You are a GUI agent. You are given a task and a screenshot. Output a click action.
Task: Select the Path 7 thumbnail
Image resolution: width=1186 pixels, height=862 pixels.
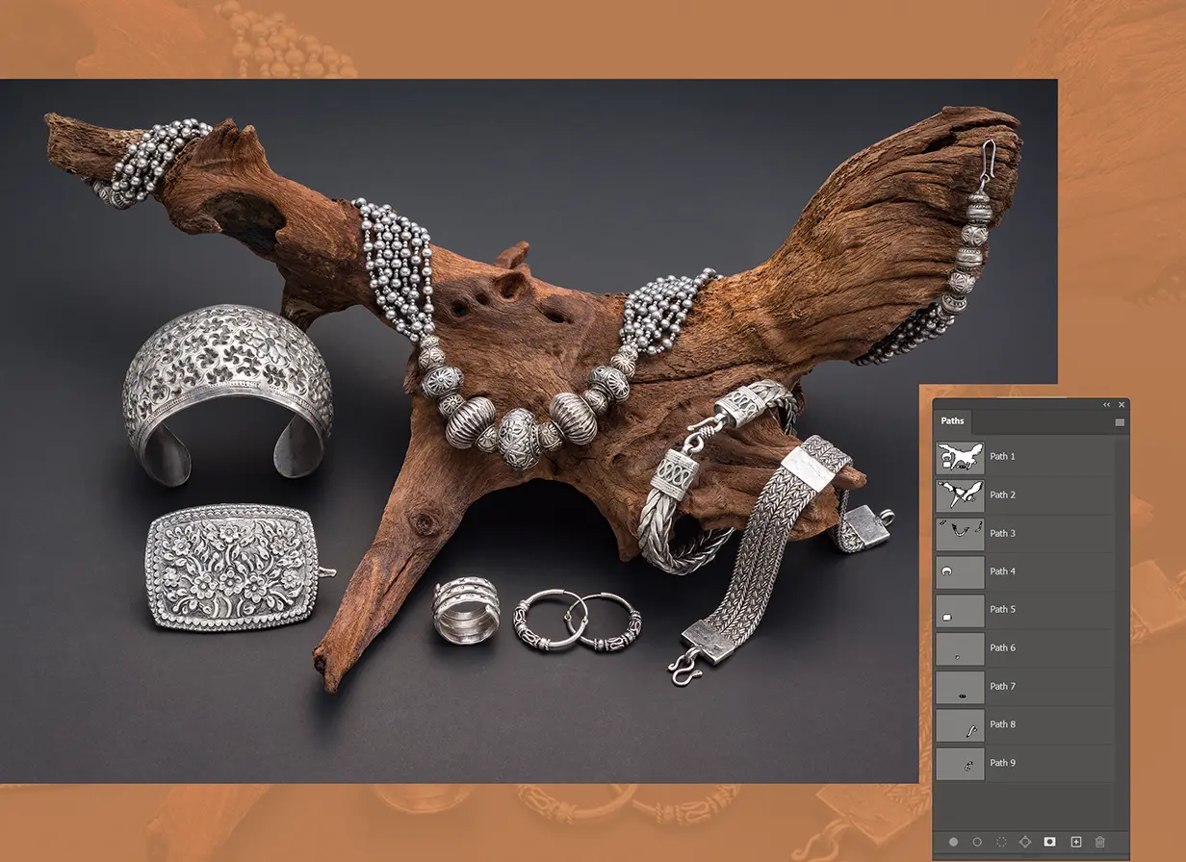pyautogui.click(x=960, y=686)
